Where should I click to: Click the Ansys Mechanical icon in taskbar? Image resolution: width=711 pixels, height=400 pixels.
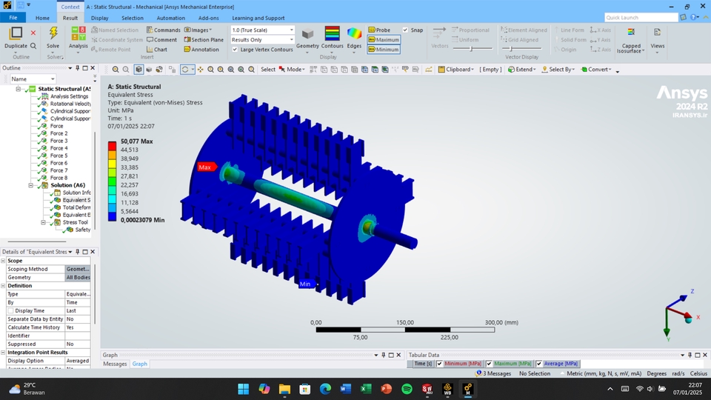[x=468, y=389]
